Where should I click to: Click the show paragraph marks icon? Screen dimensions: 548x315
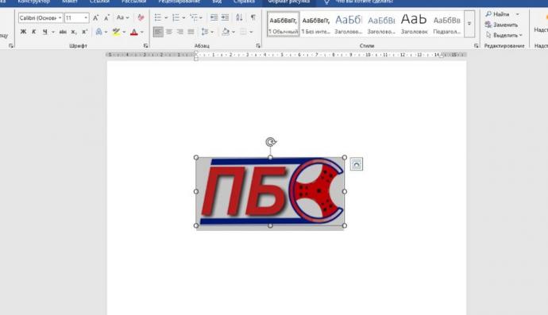click(253, 17)
